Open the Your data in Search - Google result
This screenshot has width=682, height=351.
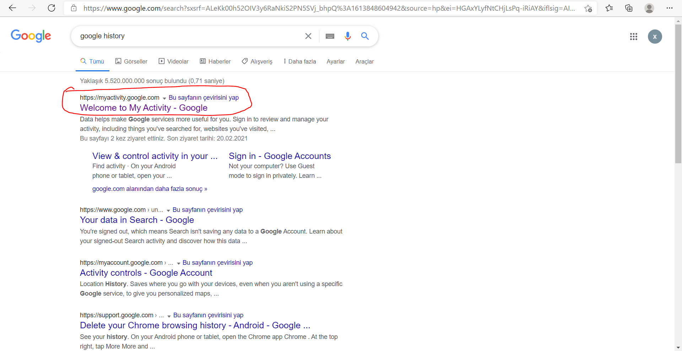tap(137, 220)
